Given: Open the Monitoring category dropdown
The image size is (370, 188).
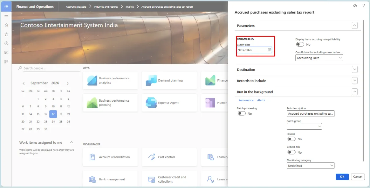Looking at the screenshot, I should coord(310,165).
